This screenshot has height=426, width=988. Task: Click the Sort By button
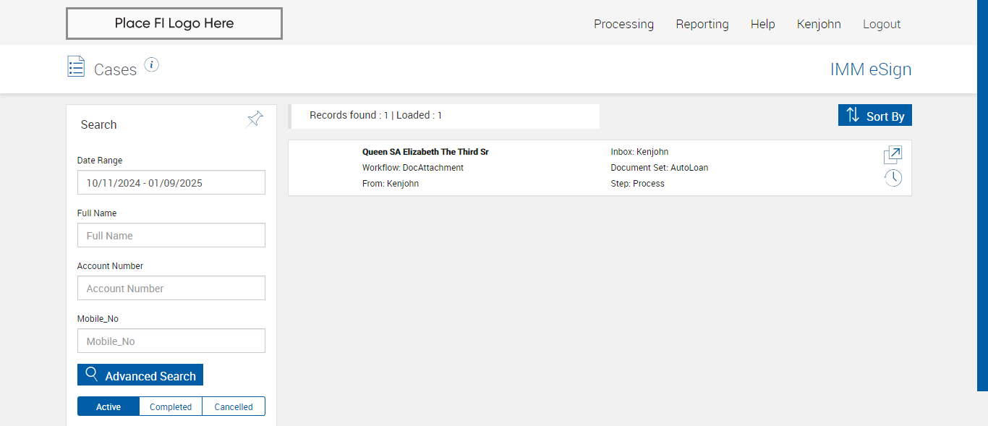pos(885,116)
